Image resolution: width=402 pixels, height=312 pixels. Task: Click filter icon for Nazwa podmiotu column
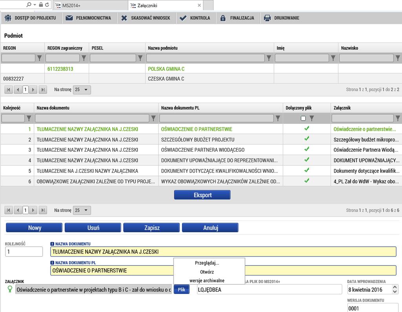click(x=269, y=58)
